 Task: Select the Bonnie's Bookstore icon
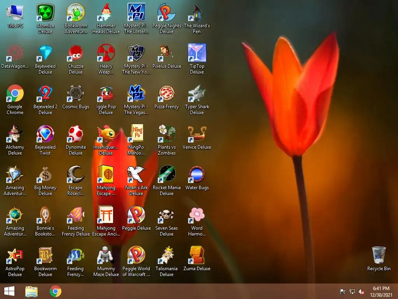click(45, 215)
